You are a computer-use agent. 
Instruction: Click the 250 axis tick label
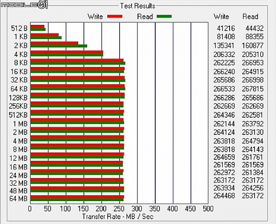coord(119,209)
